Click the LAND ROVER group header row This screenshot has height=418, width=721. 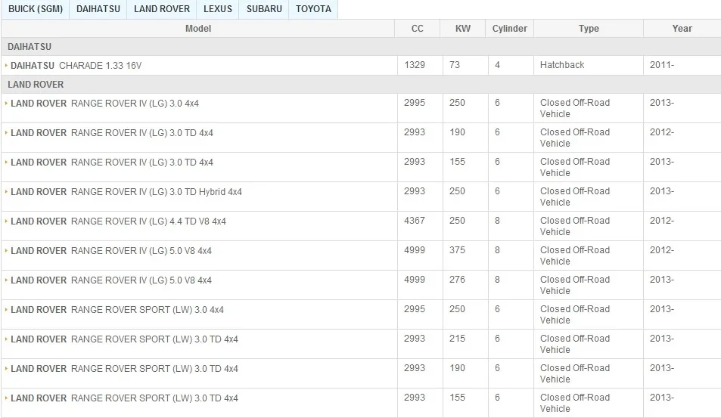[361, 85]
